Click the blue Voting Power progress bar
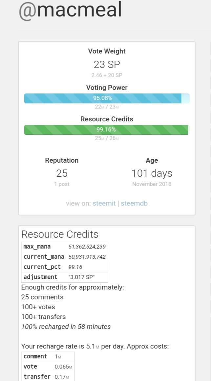This screenshot has width=211, height=381. (x=107, y=98)
